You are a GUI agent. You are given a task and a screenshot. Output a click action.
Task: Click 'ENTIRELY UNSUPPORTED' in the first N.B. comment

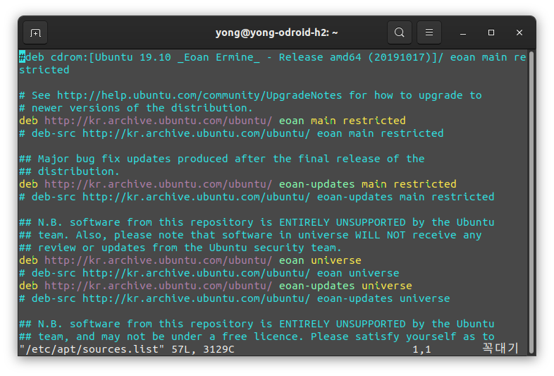point(343,222)
